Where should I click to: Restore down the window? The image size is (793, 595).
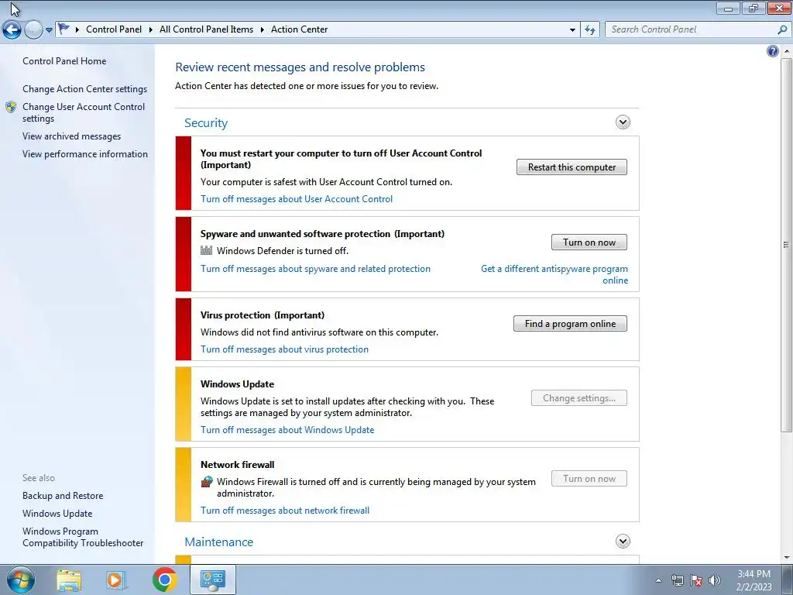pyautogui.click(x=753, y=8)
